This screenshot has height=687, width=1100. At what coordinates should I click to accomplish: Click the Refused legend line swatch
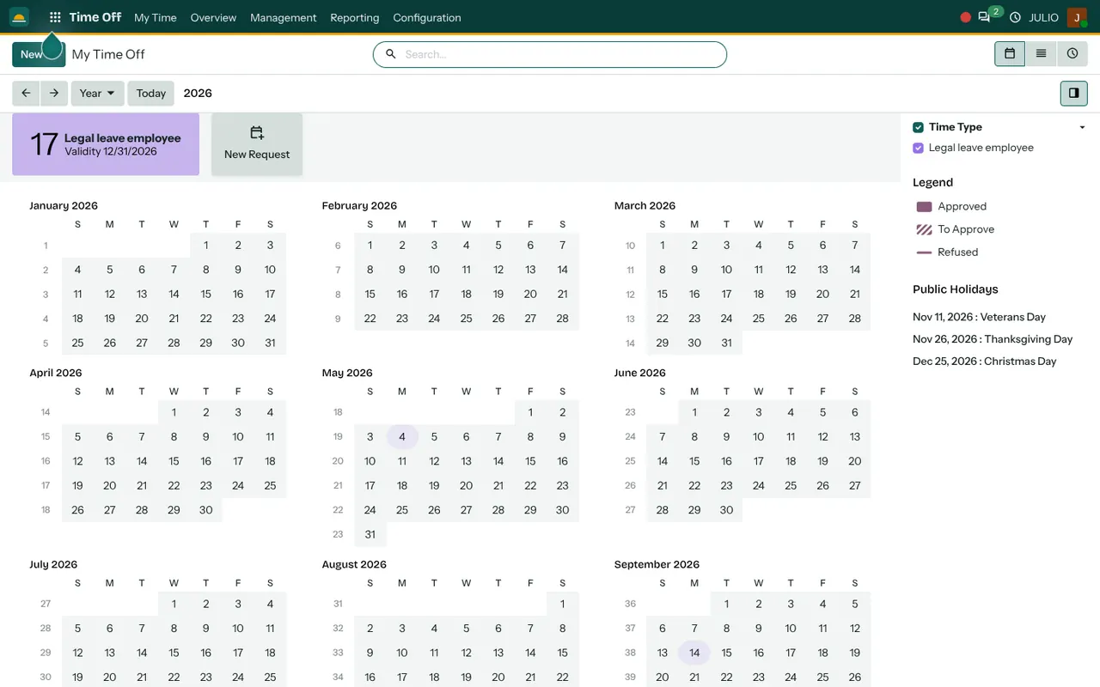coord(924,252)
